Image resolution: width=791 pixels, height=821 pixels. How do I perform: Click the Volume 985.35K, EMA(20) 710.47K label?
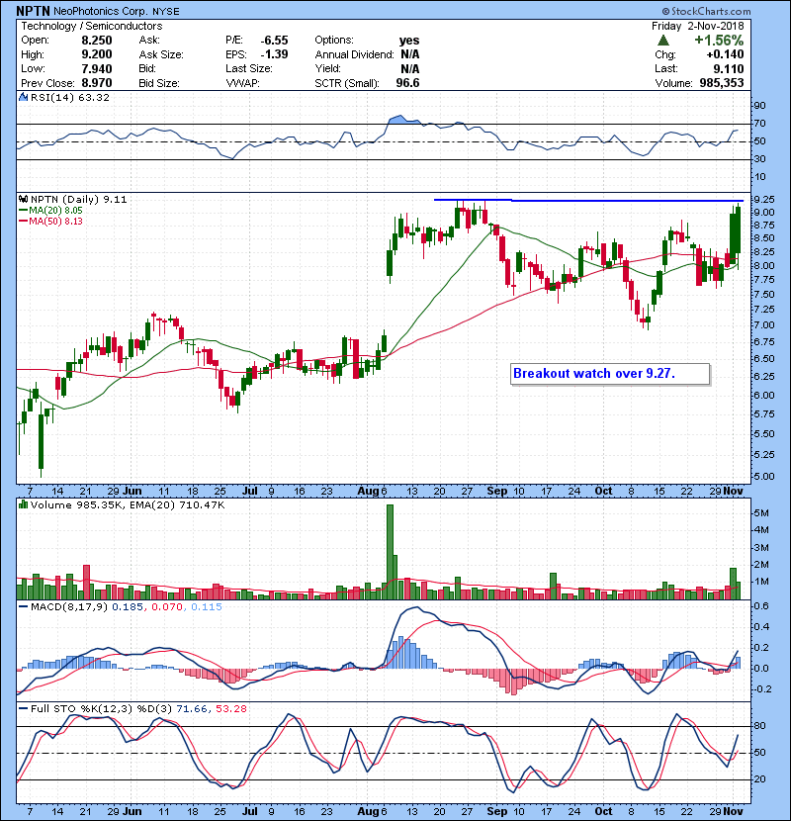[128, 504]
